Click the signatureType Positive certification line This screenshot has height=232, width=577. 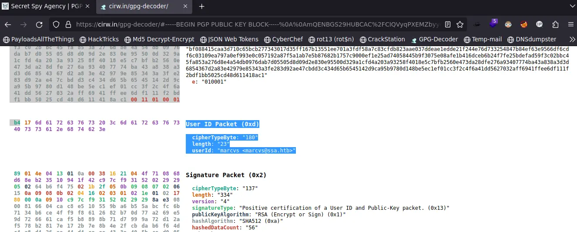tap(321, 208)
